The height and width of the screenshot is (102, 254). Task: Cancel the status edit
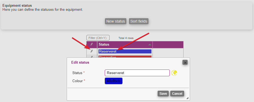(177, 94)
